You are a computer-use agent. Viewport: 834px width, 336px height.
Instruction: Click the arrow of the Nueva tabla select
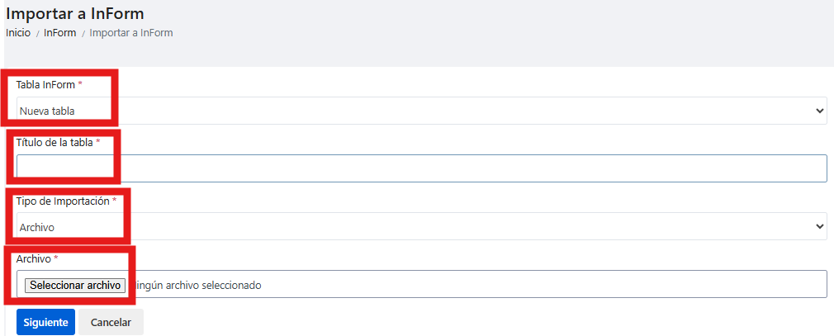click(819, 111)
